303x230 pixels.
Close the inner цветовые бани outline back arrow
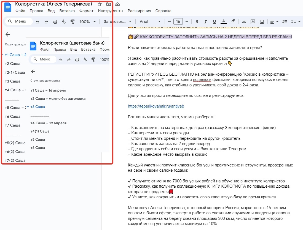pyautogui.click(x=33, y=71)
